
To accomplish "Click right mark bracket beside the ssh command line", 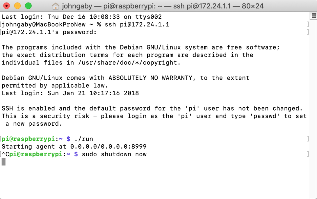I will [308, 24].
